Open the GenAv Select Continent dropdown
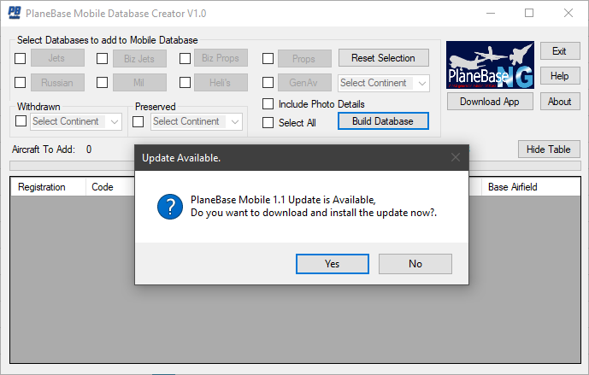The width and height of the screenshot is (589, 375). pyautogui.click(x=385, y=83)
